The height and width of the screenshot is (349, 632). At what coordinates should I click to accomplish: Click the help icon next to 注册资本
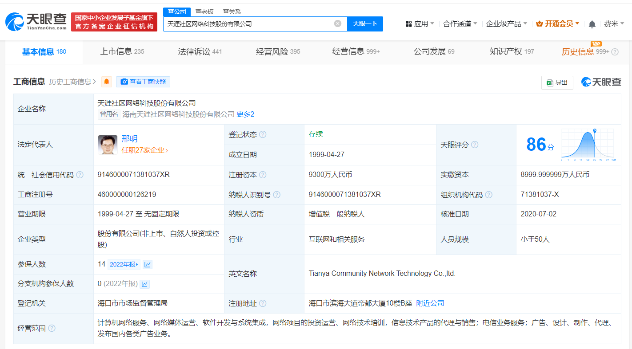263,175
